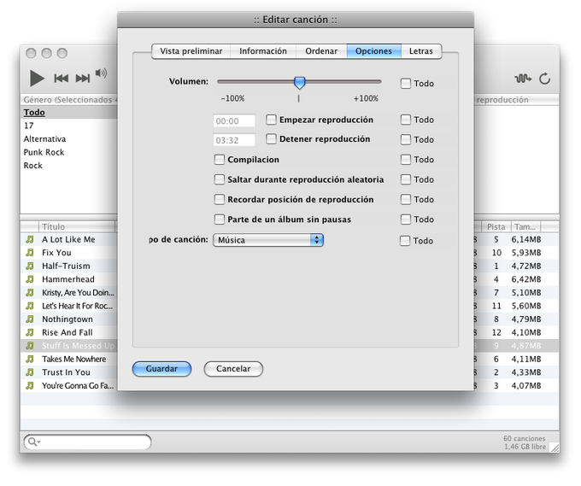Click the note icon beside Half-Truism
The width and height of the screenshot is (581, 486).
(x=30, y=266)
